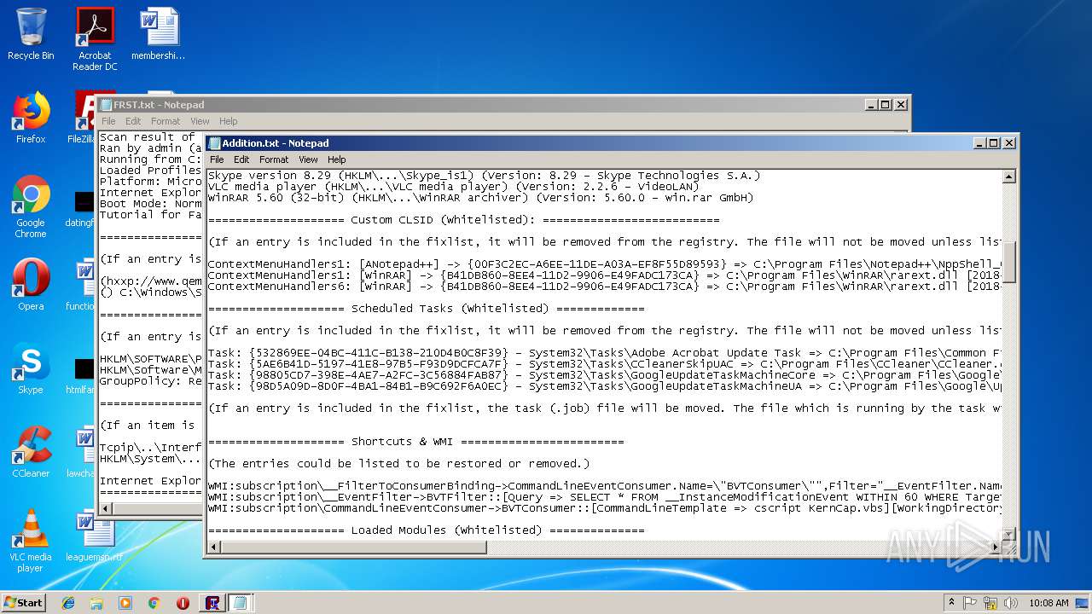Open Help menu in FRST.txt Notepad

tap(229, 121)
